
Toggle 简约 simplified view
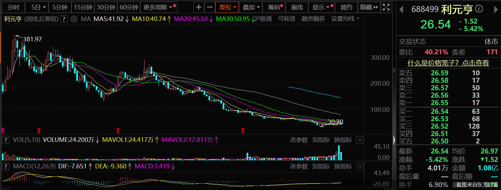tap(346, 7)
